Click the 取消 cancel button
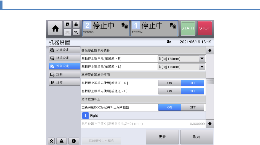260x145 pixels. coord(197,137)
